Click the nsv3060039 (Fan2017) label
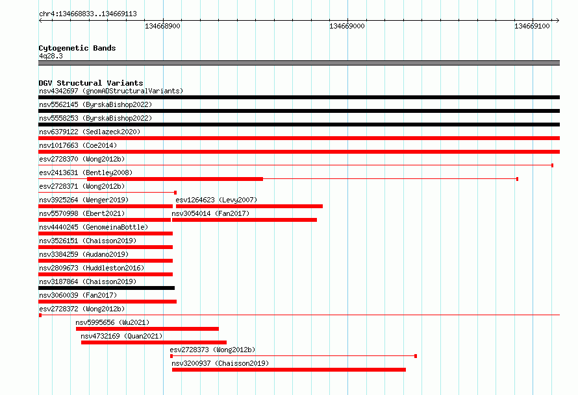This screenshot has width=578, height=395. point(78,295)
